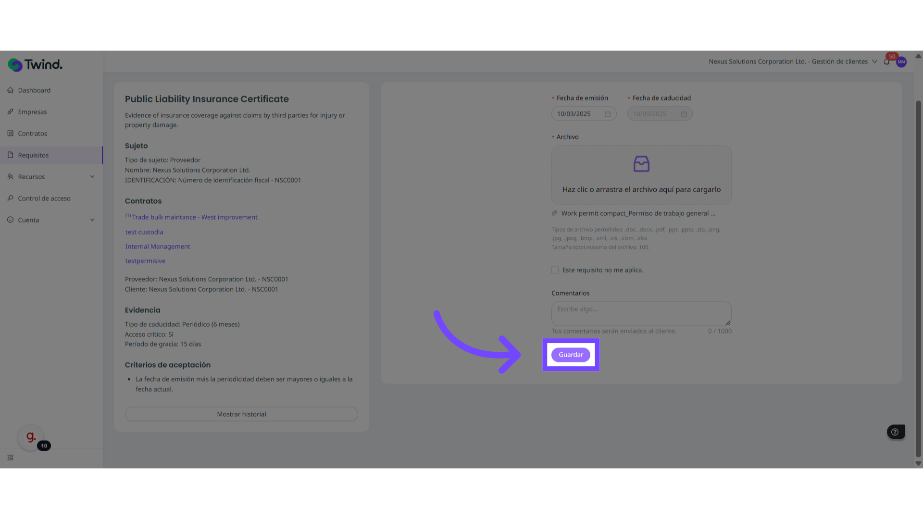Click the Mostrar historial button
This screenshot has height=519, width=923.
point(241,414)
